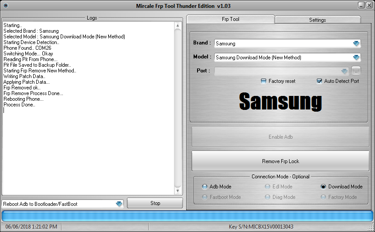Click the Samsung brand logo image
375x232 pixels.
click(280, 102)
